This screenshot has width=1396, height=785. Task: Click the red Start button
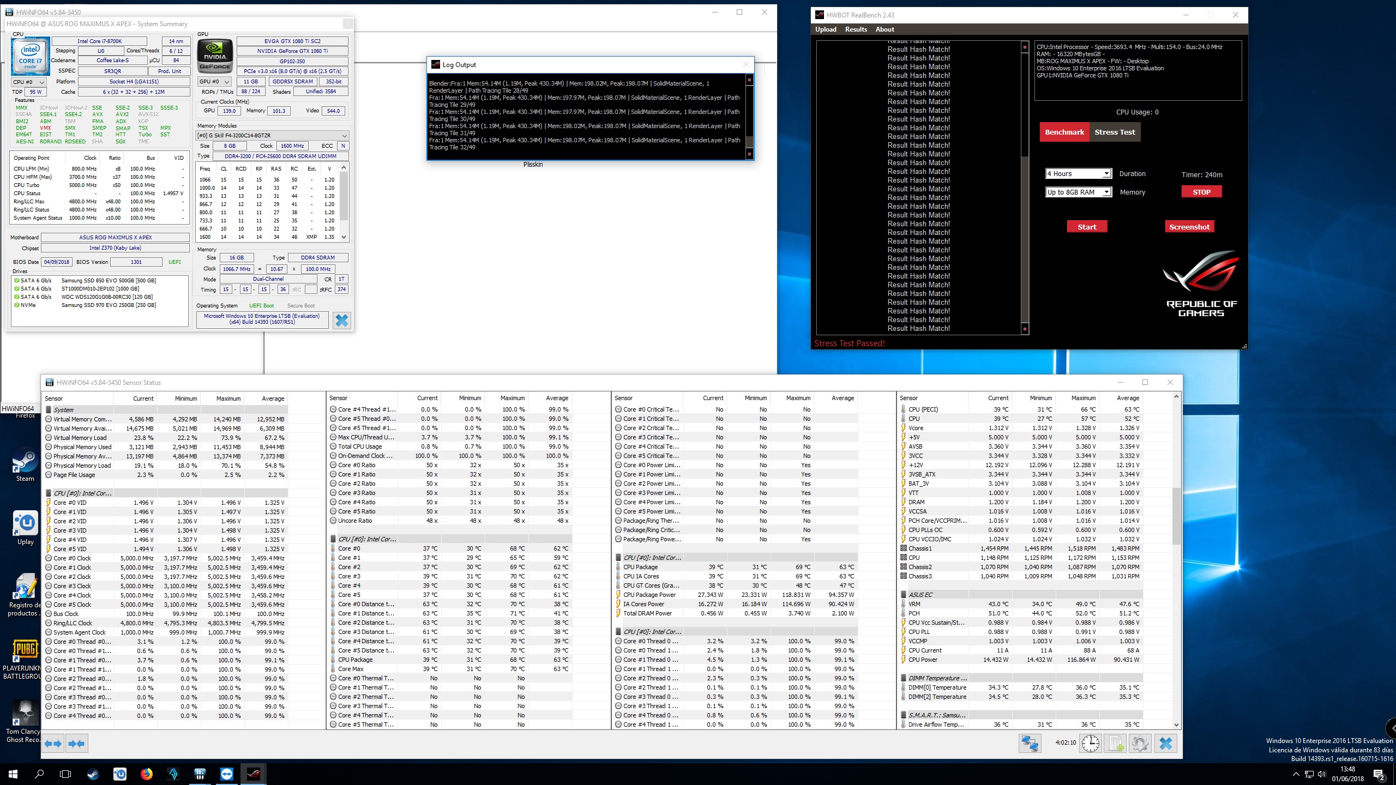(1087, 227)
